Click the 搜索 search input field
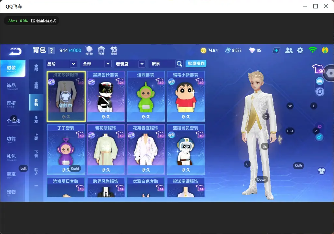This screenshot has width=334, height=234. click(x=162, y=64)
